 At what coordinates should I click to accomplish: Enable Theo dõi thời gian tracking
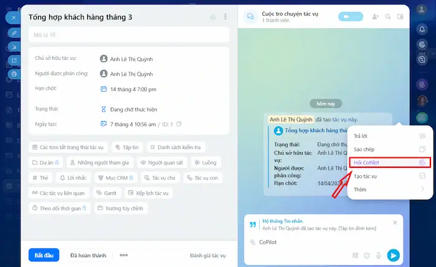60,208
